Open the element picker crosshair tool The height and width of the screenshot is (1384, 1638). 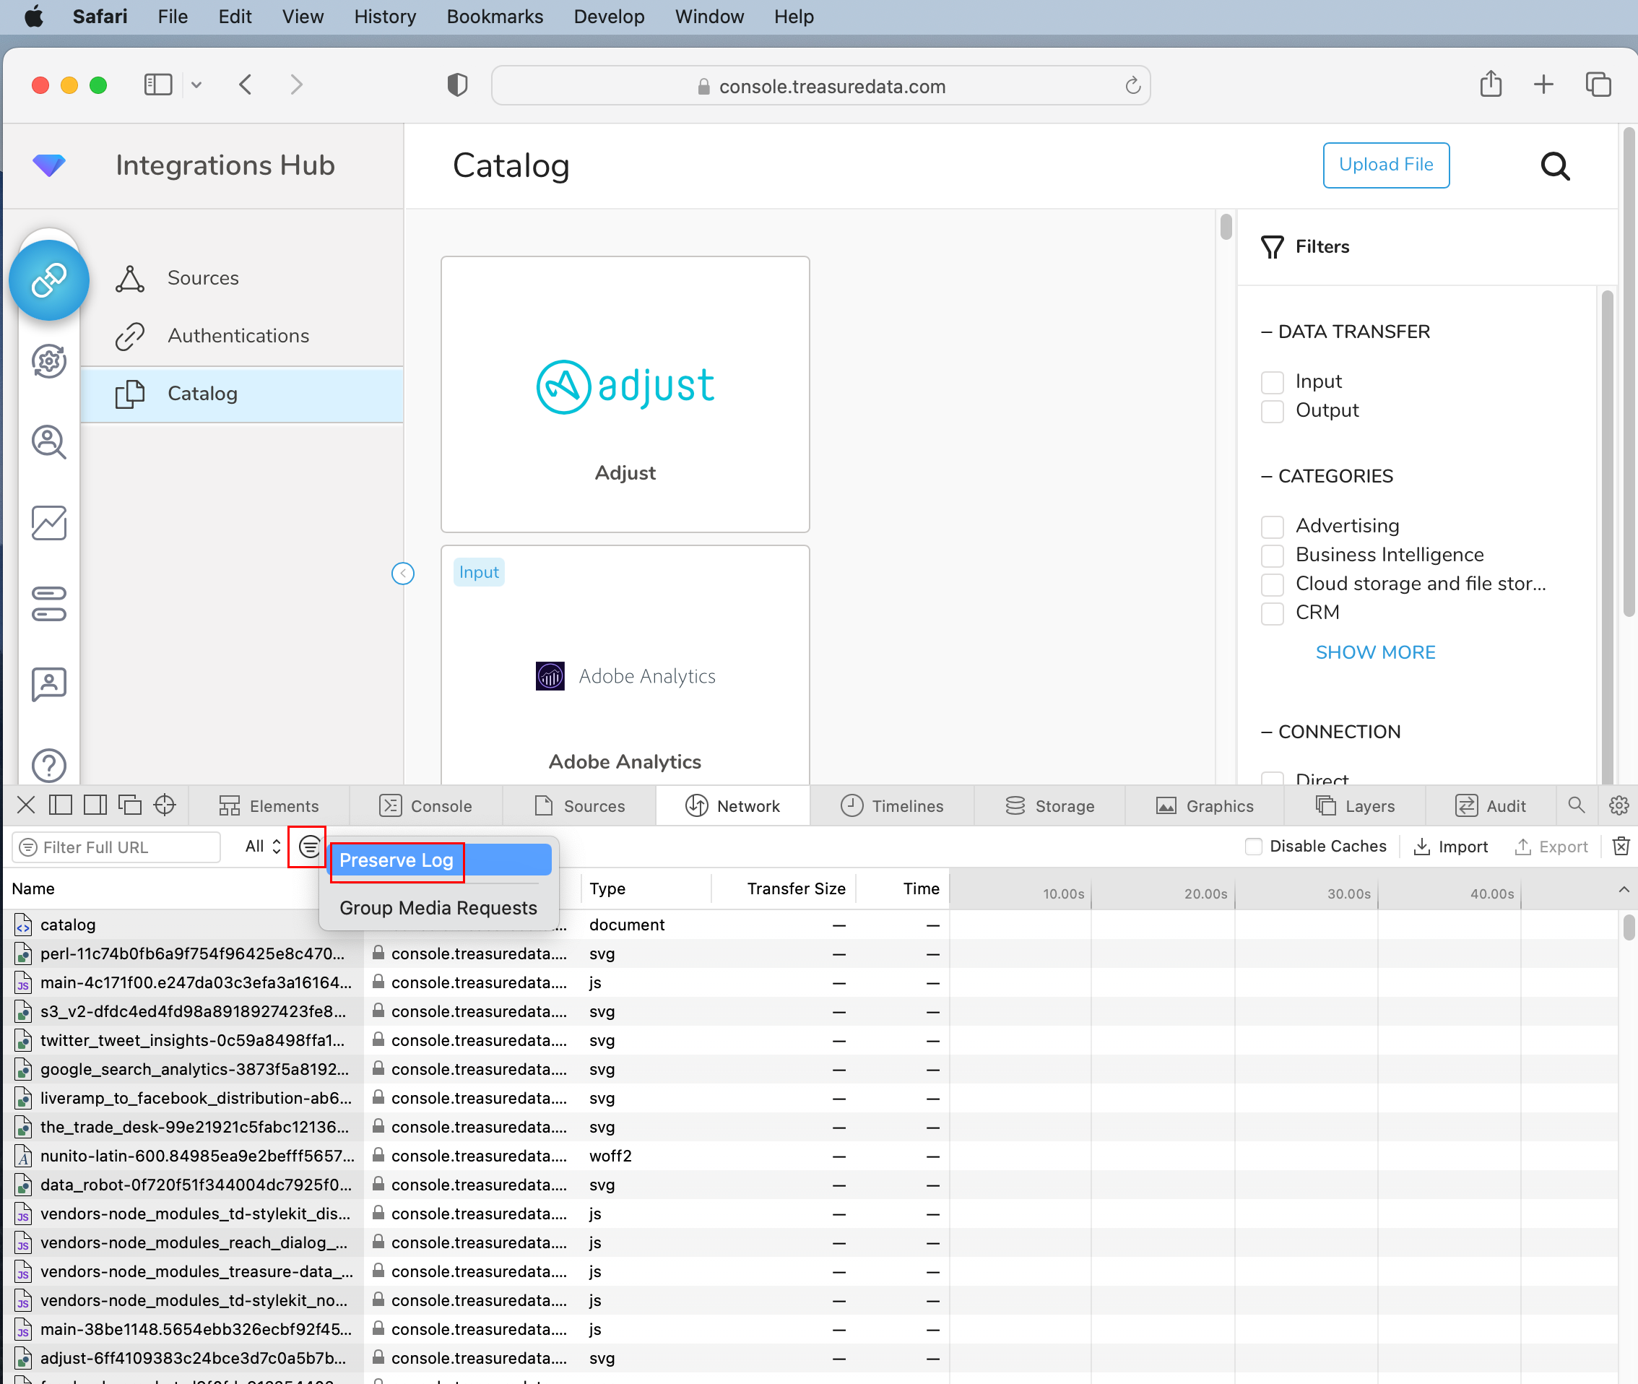[x=165, y=805]
